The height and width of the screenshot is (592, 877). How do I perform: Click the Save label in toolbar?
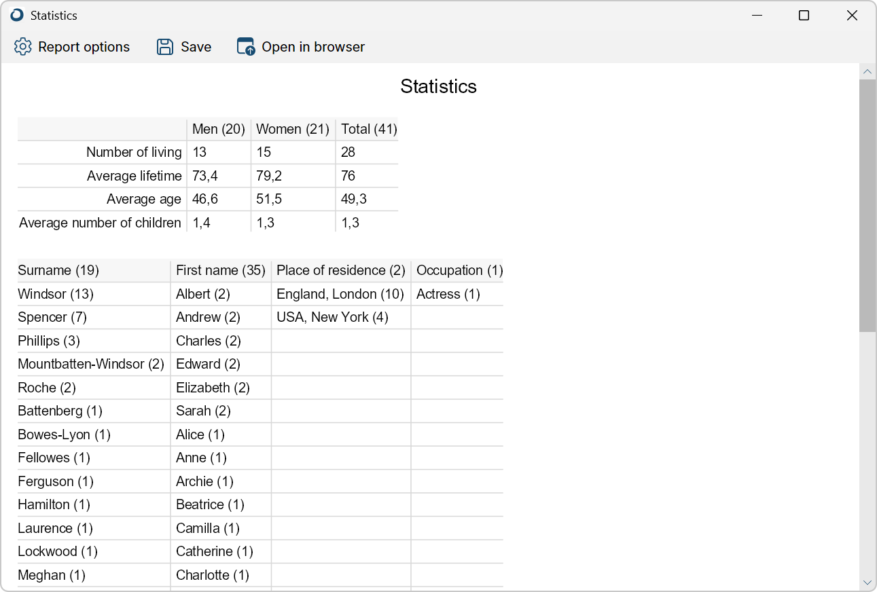(x=196, y=47)
